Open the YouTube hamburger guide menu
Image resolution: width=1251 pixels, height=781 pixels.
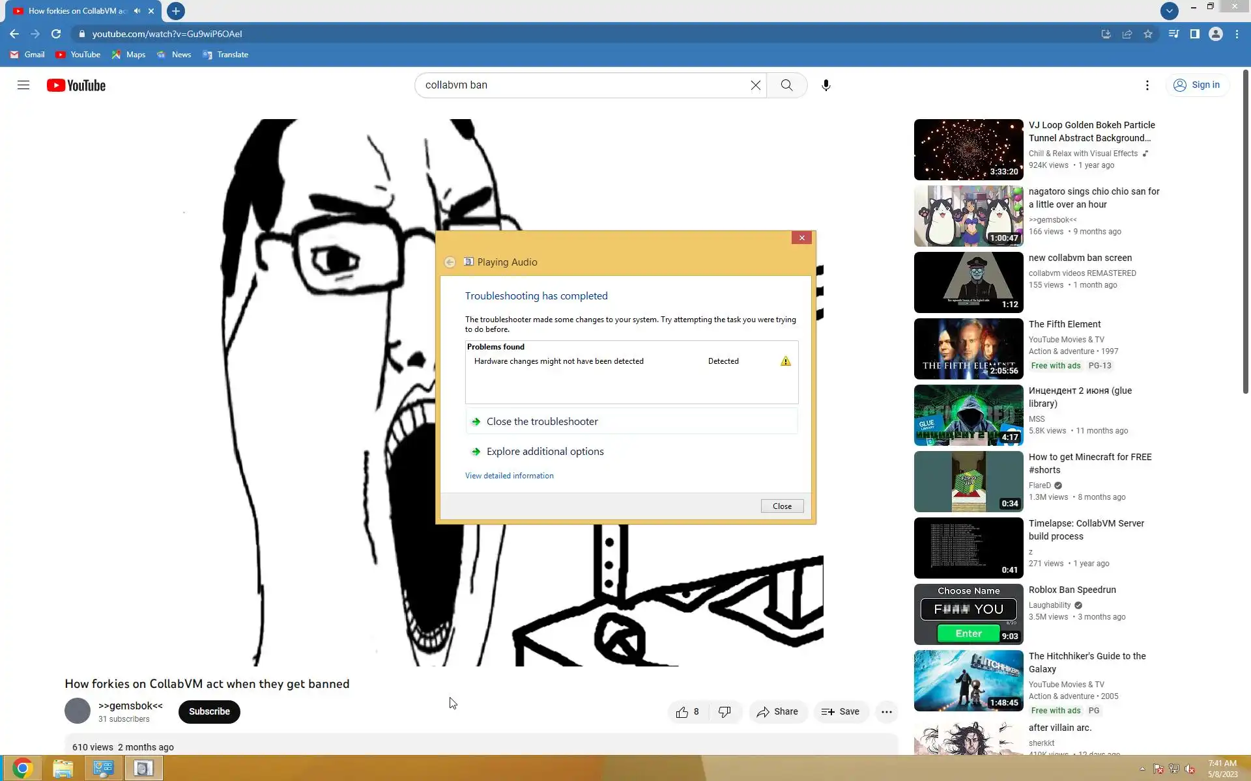click(23, 85)
